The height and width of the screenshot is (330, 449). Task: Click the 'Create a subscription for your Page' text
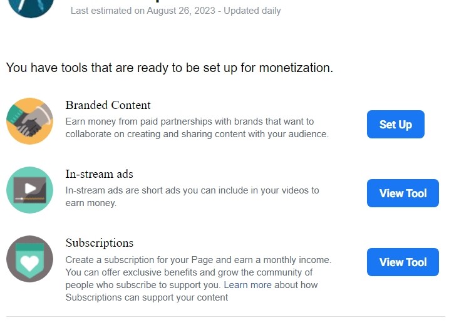[x=139, y=260]
